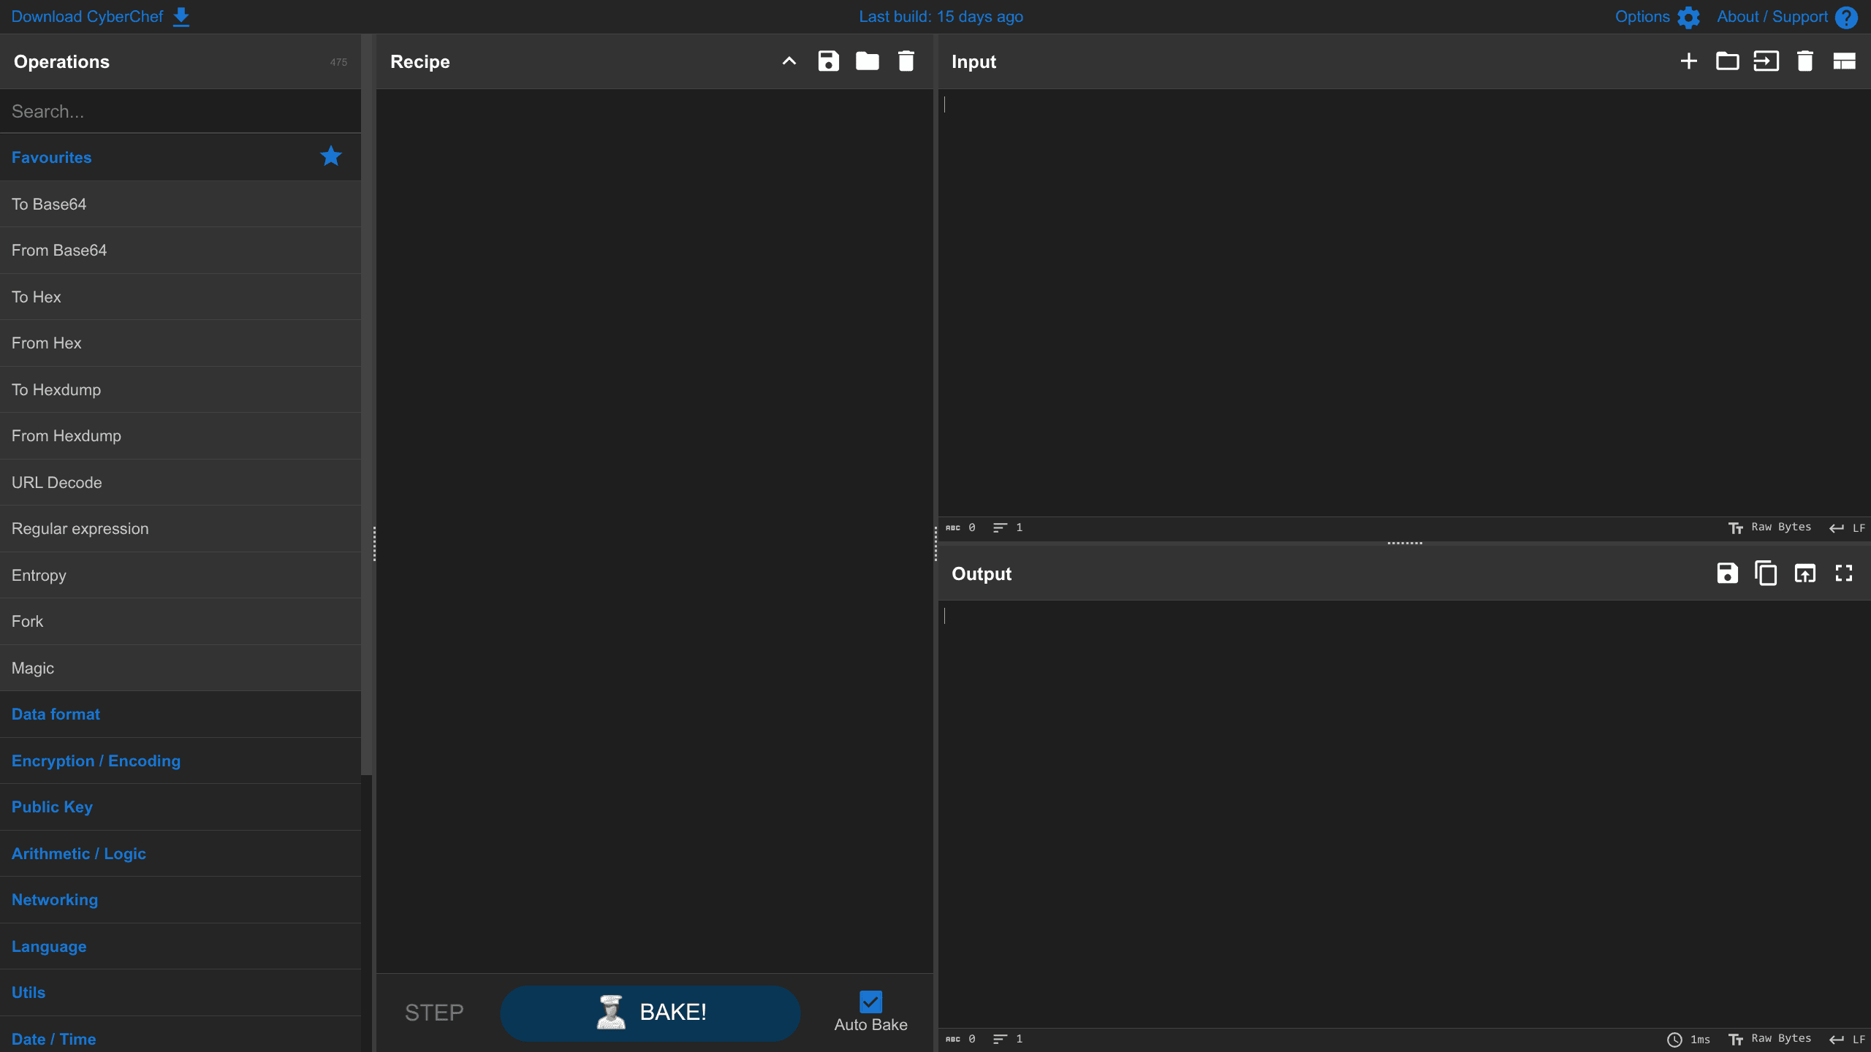Copy raw output to clipboard icon

[x=1766, y=573]
